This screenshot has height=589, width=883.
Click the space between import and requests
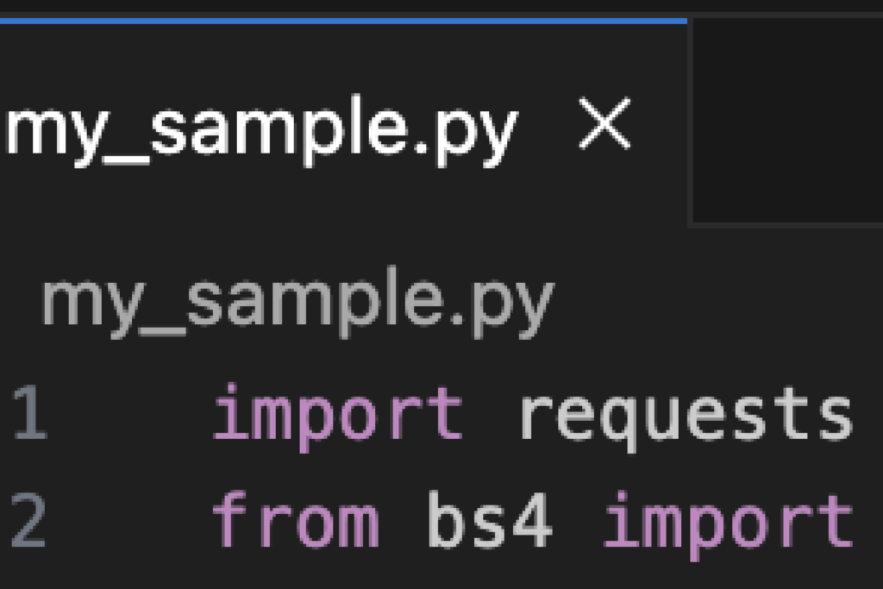[x=491, y=414]
